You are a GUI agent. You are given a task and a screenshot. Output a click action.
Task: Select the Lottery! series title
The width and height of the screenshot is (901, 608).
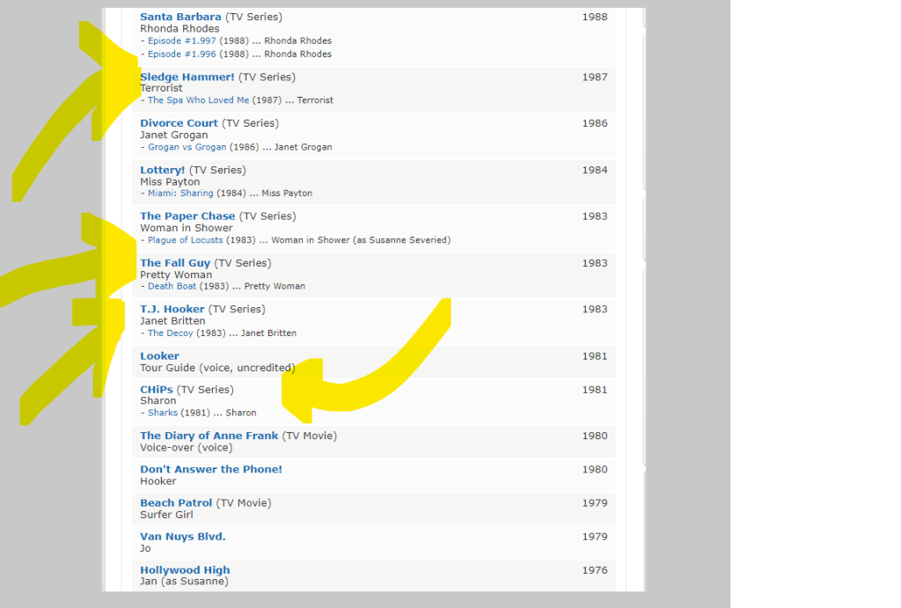click(163, 170)
